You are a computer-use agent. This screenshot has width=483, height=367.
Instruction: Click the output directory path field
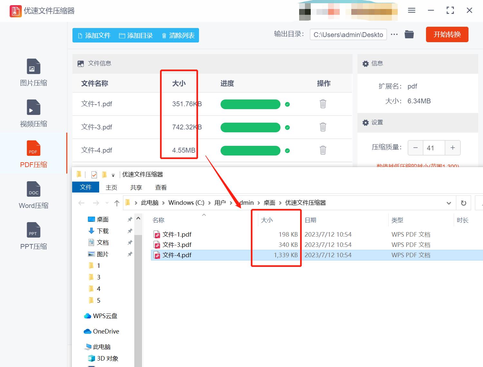(x=348, y=34)
